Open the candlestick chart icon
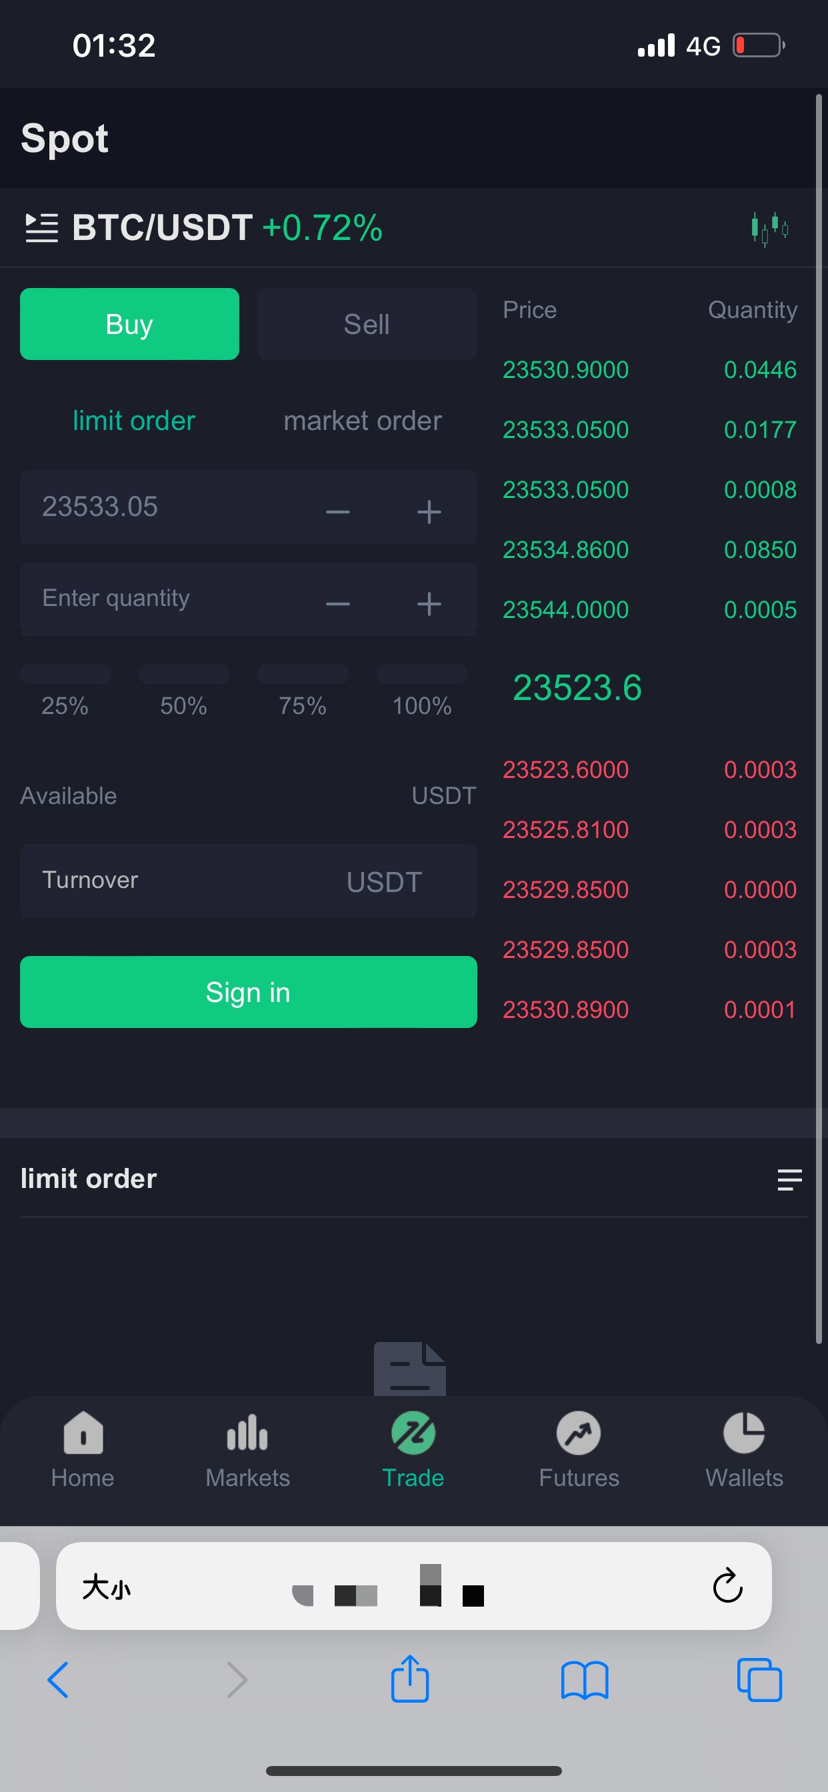This screenshot has width=828, height=1792. 769,228
